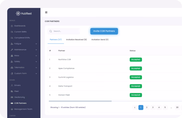Switch to Invitation Send (0) tab

tap(100, 40)
